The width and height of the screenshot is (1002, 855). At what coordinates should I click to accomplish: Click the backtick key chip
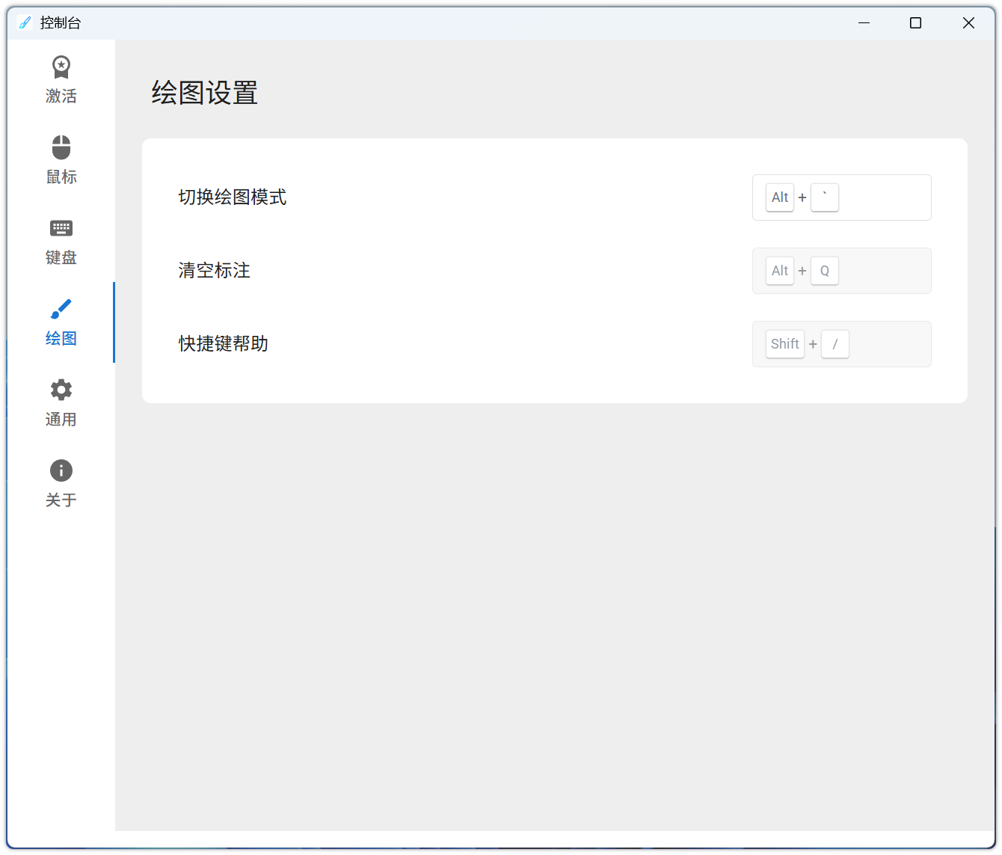824,197
